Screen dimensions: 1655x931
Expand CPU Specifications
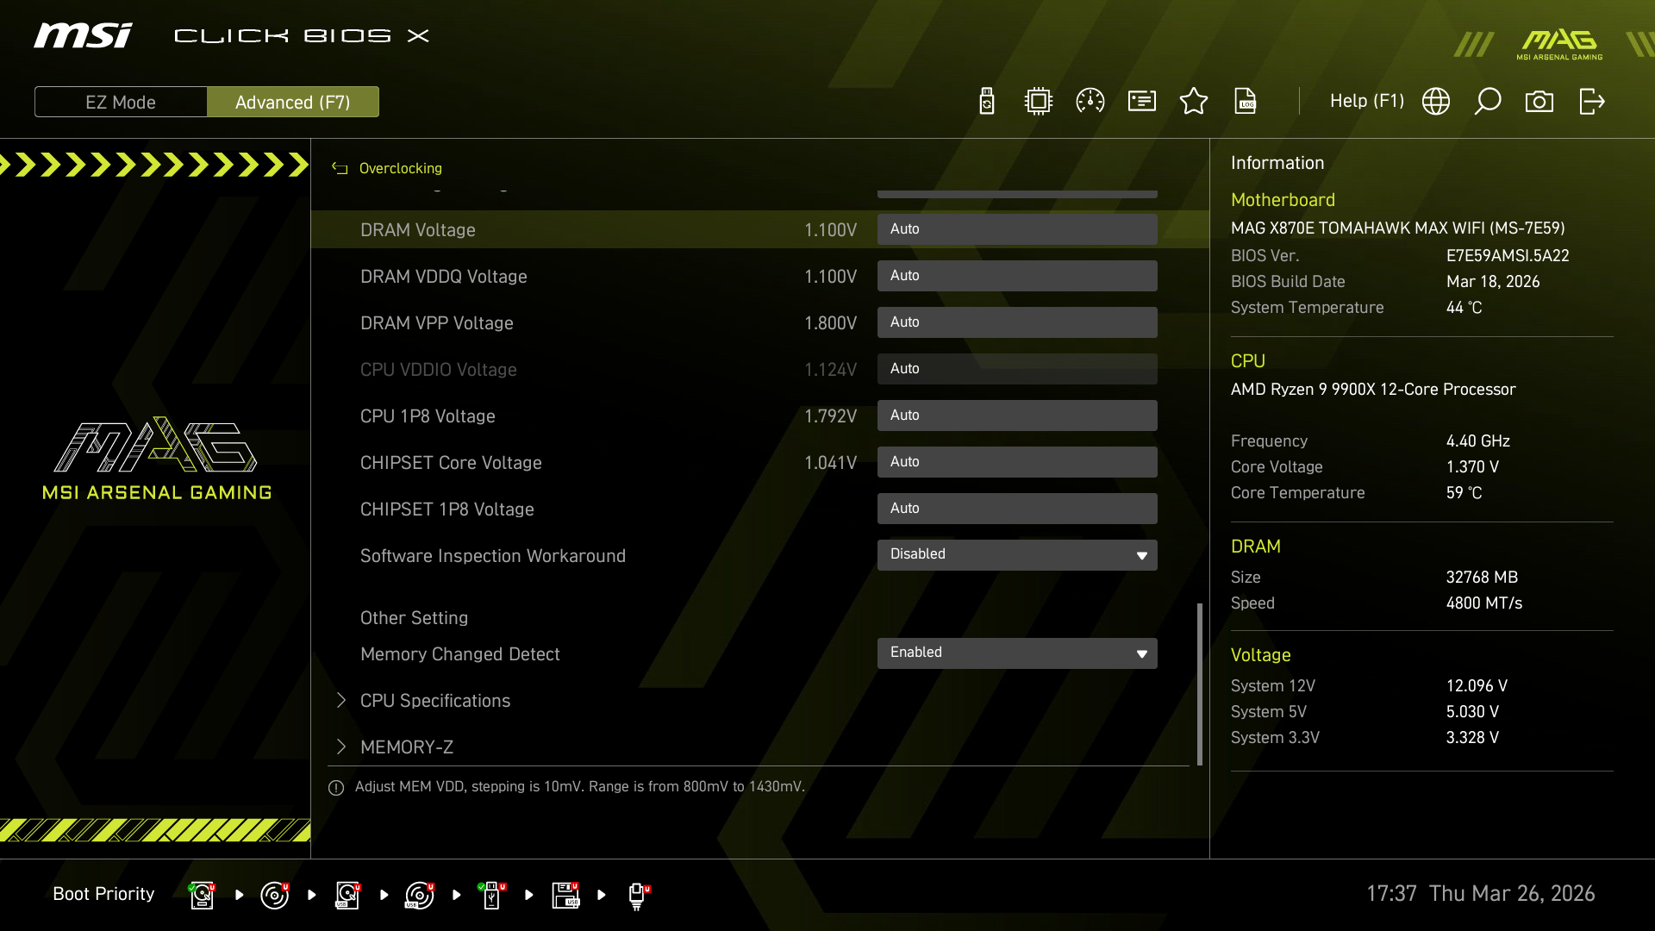434,701
